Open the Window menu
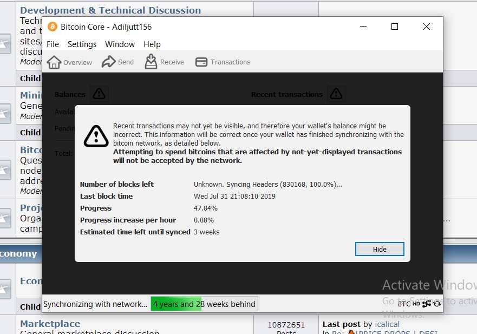Image resolution: width=477 pixels, height=334 pixels. pyautogui.click(x=120, y=44)
